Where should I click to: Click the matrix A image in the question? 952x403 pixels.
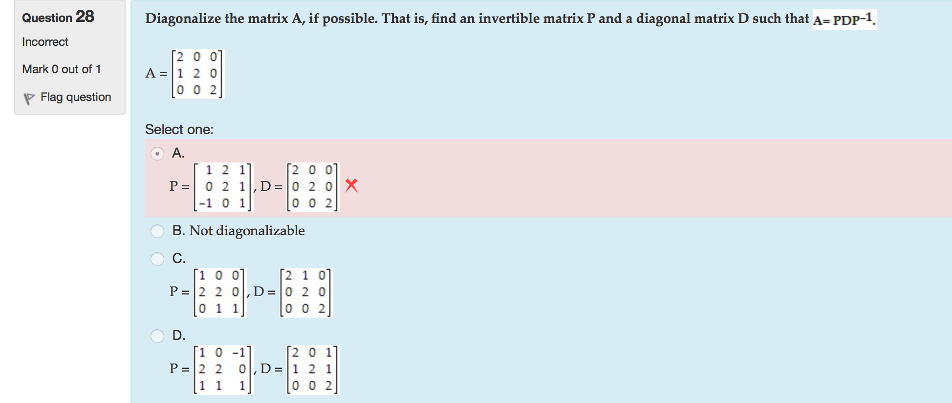197,74
